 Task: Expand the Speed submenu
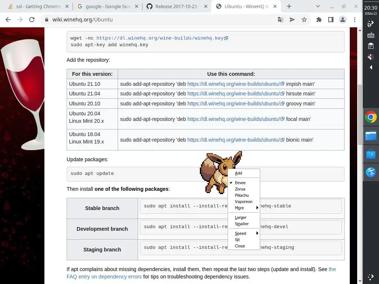[x=244, y=234]
